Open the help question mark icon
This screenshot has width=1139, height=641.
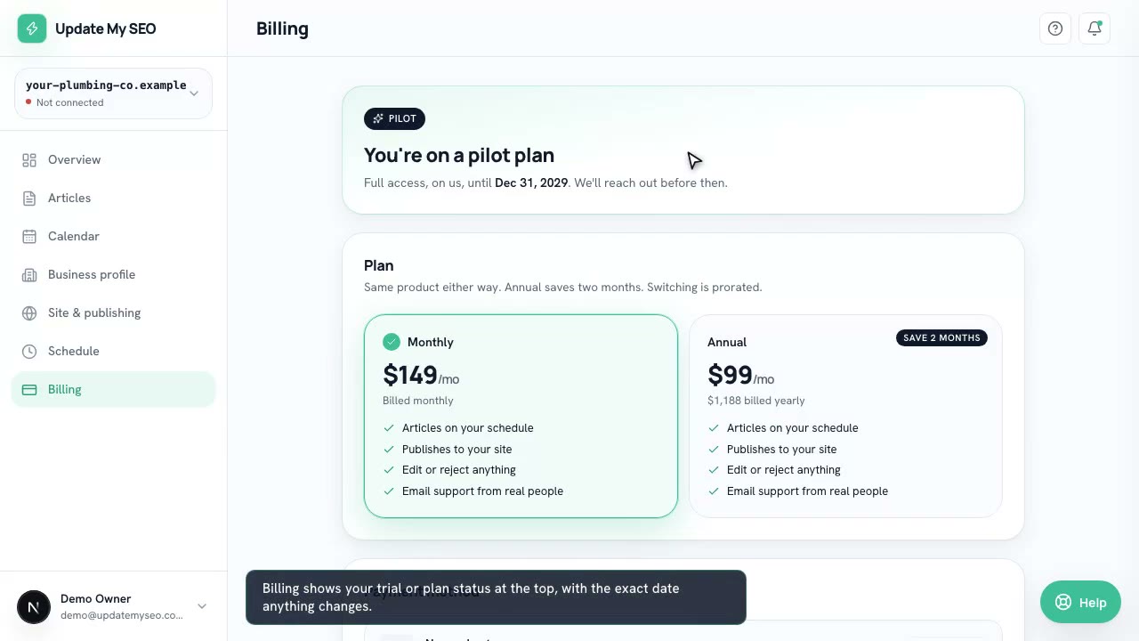pos(1055,28)
